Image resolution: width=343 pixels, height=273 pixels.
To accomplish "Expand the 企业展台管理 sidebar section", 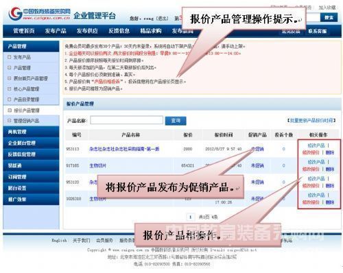I will coord(31,143).
